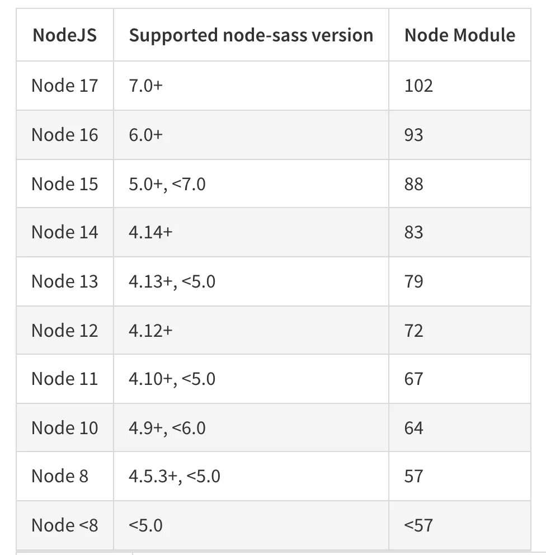Select the 'Node 17' cell

click(64, 86)
